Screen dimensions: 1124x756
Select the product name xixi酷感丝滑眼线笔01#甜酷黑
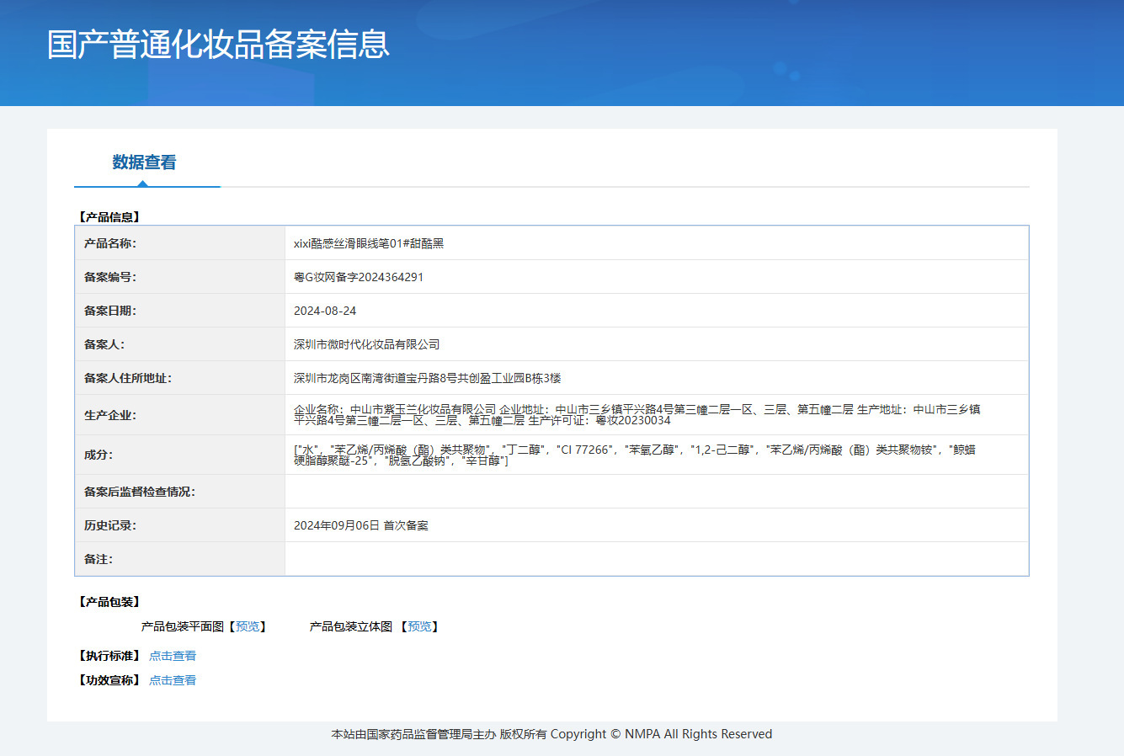point(369,243)
